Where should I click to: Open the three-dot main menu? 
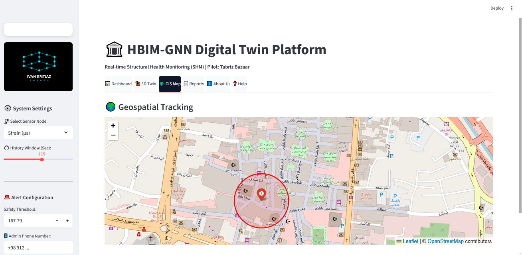[x=512, y=8]
